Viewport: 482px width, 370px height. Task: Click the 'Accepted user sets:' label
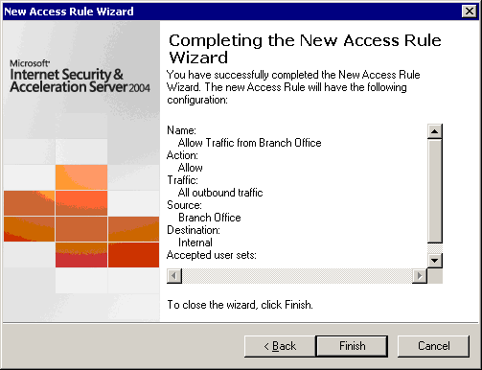pos(212,255)
